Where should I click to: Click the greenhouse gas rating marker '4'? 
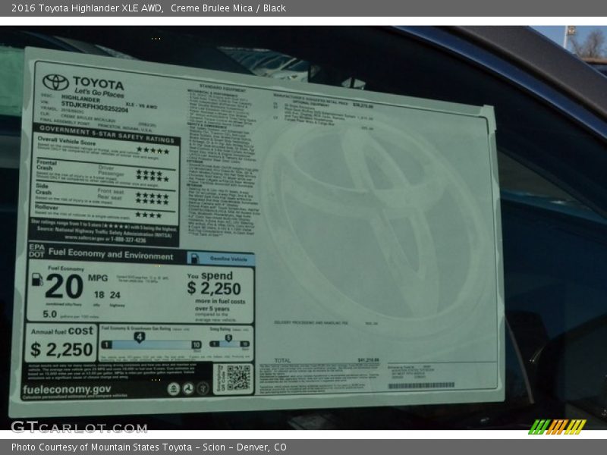pos(140,337)
